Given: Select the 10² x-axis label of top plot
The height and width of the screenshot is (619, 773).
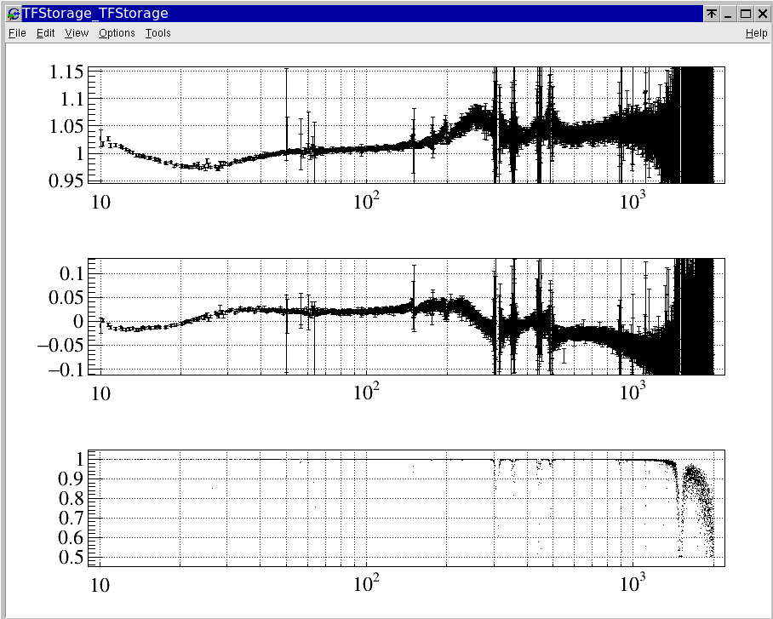Looking at the screenshot, I should [x=367, y=202].
